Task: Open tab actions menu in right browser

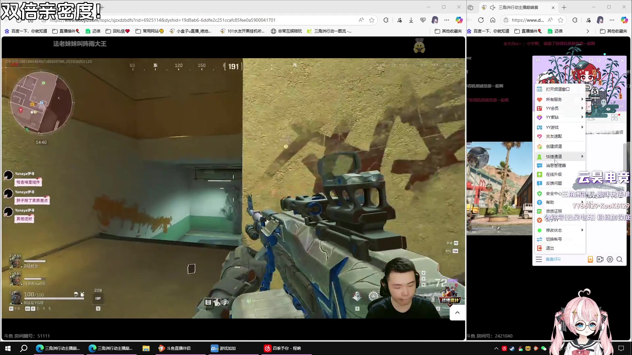Action: coord(470,7)
